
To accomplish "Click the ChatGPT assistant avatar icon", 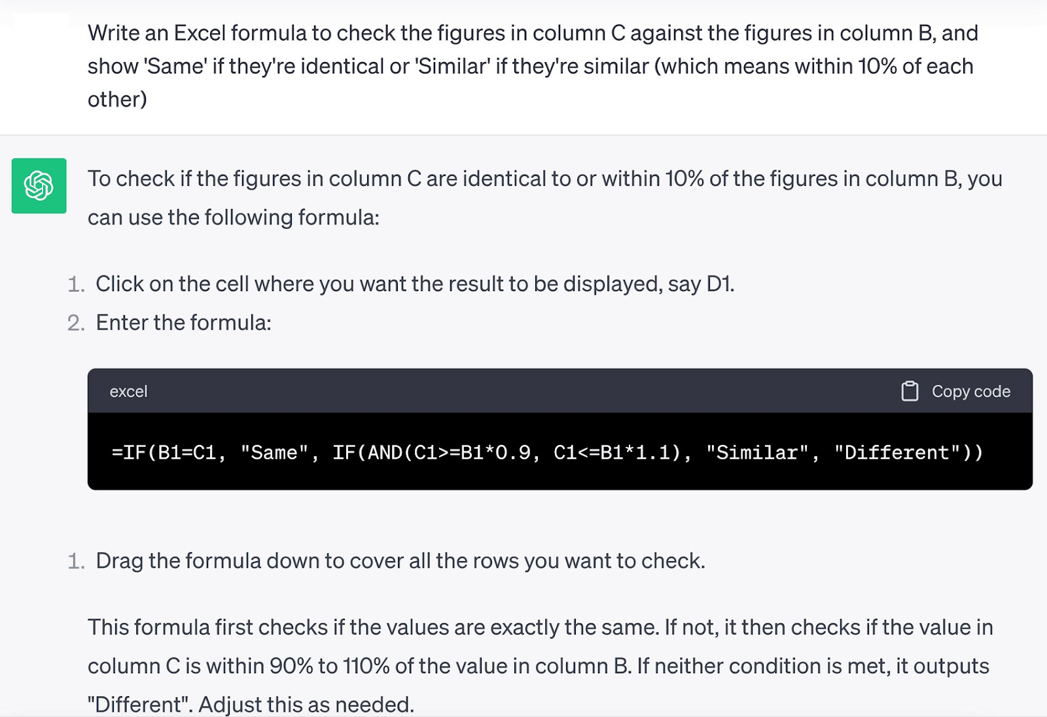I will click(x=38, y=186).
